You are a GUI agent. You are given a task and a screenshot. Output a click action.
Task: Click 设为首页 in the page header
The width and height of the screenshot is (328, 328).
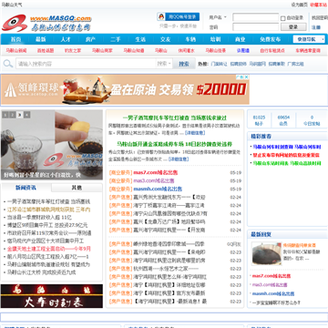pos(299,5)
